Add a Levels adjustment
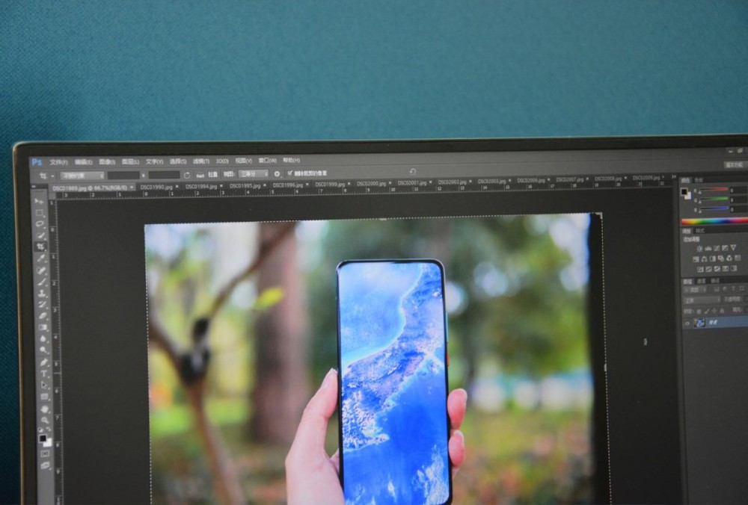 [x=708, y=249]
